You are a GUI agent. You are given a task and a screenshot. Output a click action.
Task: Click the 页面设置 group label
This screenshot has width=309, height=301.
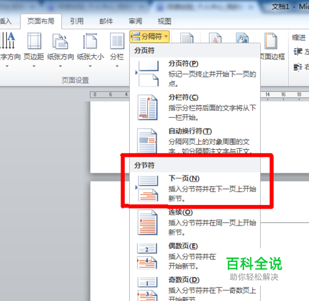pos(75,81)
